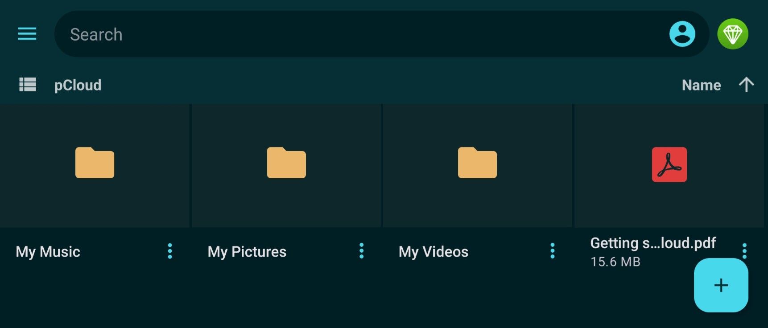This screenshot has height=328, width=768.
Task: Open the My Music folder thumbnail
Action: point(95,165)
